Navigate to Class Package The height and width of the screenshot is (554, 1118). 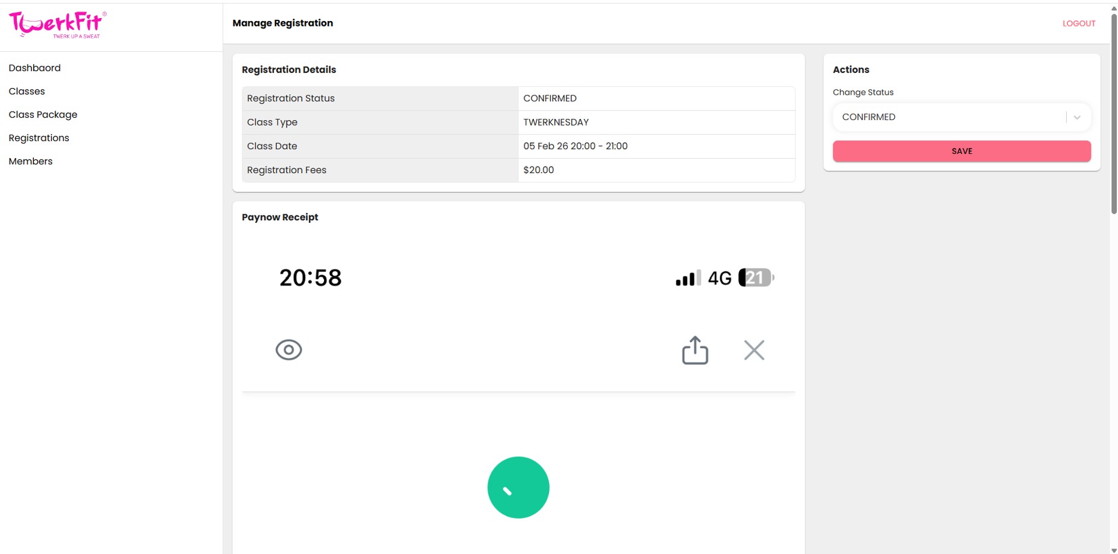point(43,115)
